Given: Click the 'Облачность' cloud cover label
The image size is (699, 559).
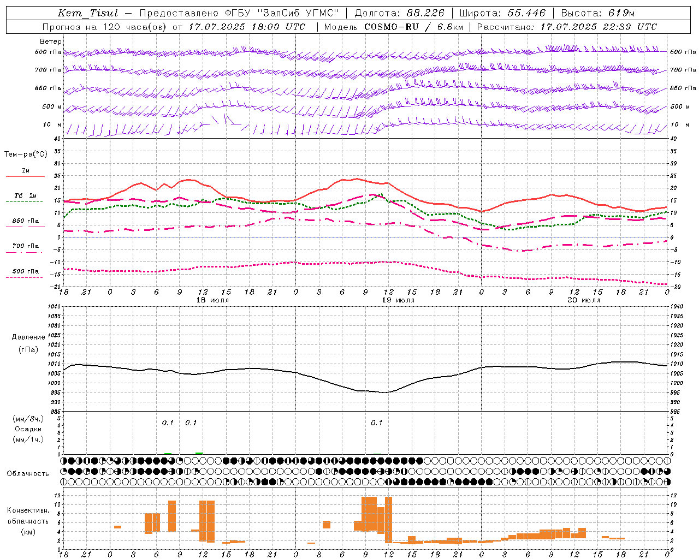Looking at the screenshot, I should click(28, 474).
